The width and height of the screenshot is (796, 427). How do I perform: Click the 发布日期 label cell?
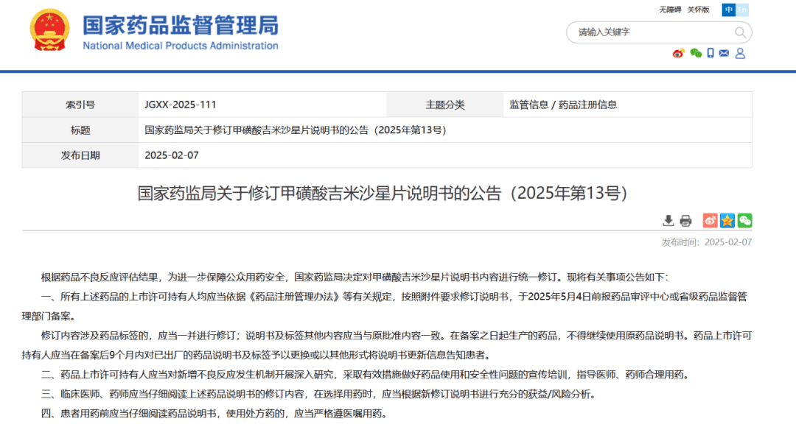tap(80, 155)
